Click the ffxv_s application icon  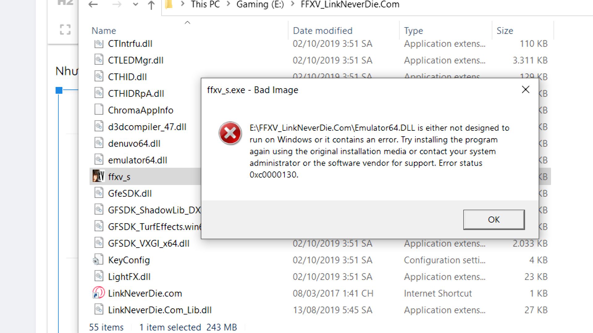(98, 176)
